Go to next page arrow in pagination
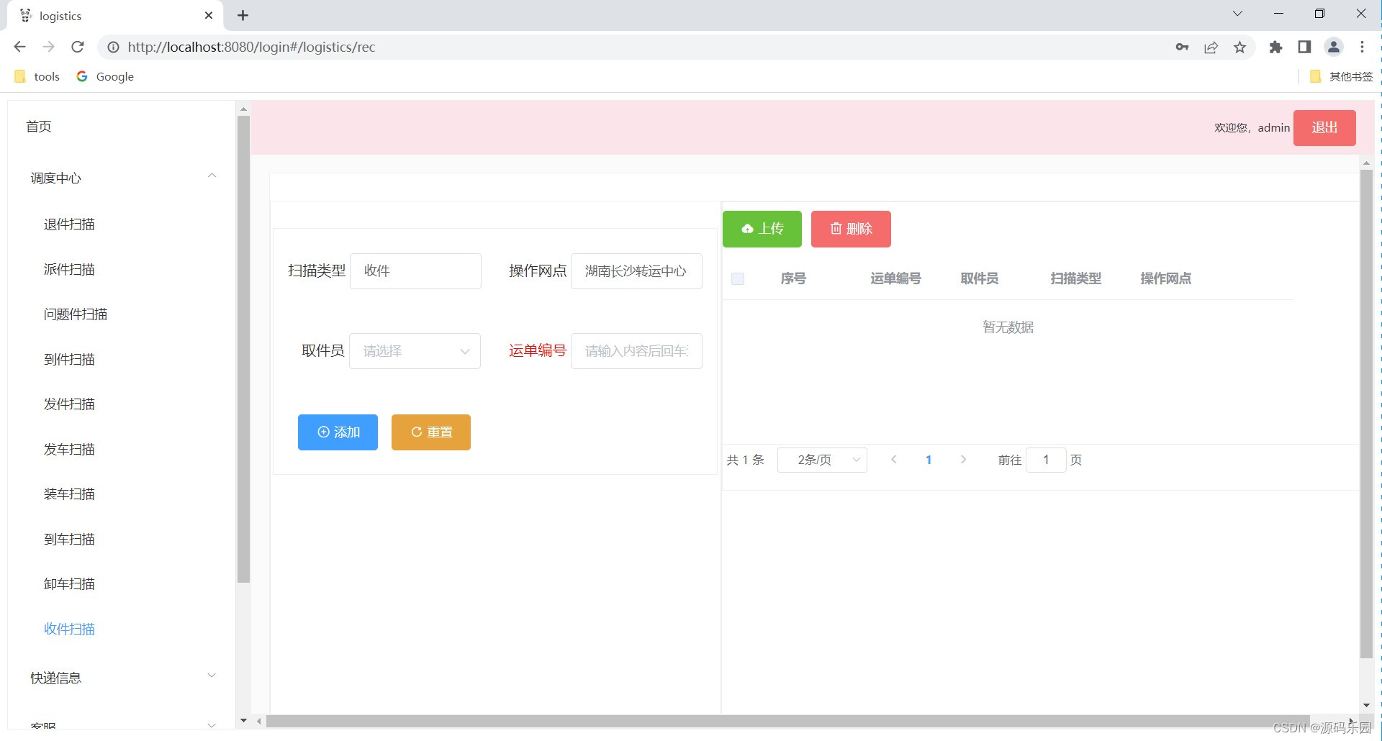This screenshot has height=741, width=1382. click(963, 460)
